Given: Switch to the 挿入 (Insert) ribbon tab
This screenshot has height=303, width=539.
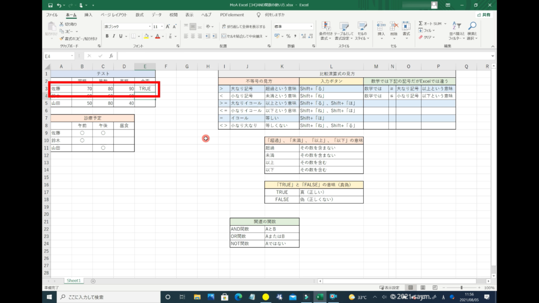Looking at the screenshot, I should click(x=88, y=15).
